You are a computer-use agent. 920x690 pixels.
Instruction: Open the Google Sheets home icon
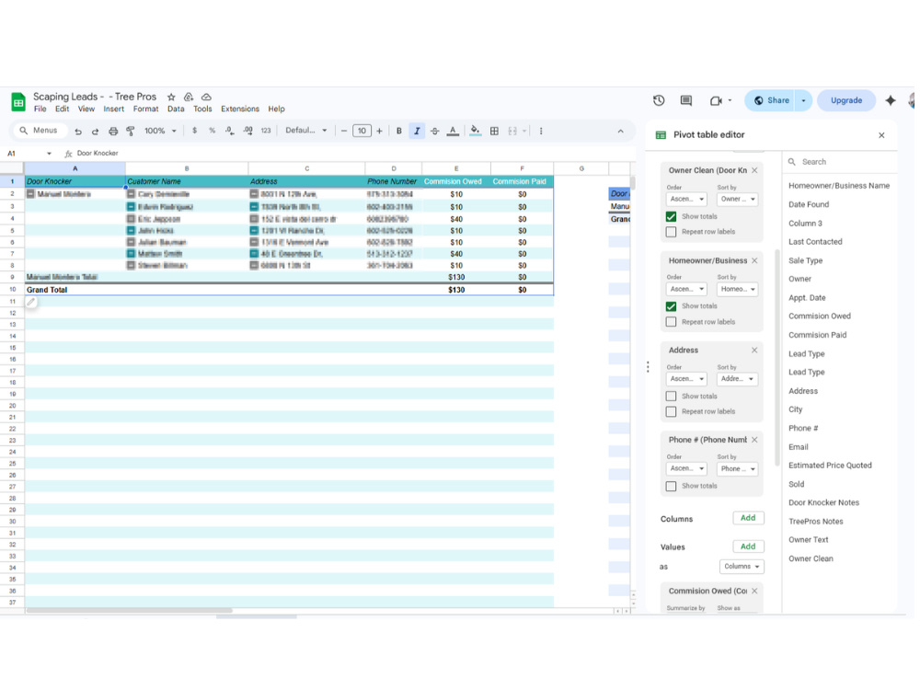click(18, 102)
